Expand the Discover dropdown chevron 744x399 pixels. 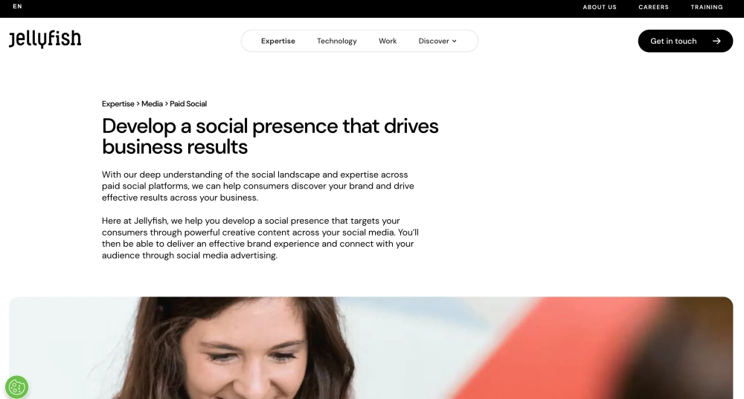click(x=454, y=41)
